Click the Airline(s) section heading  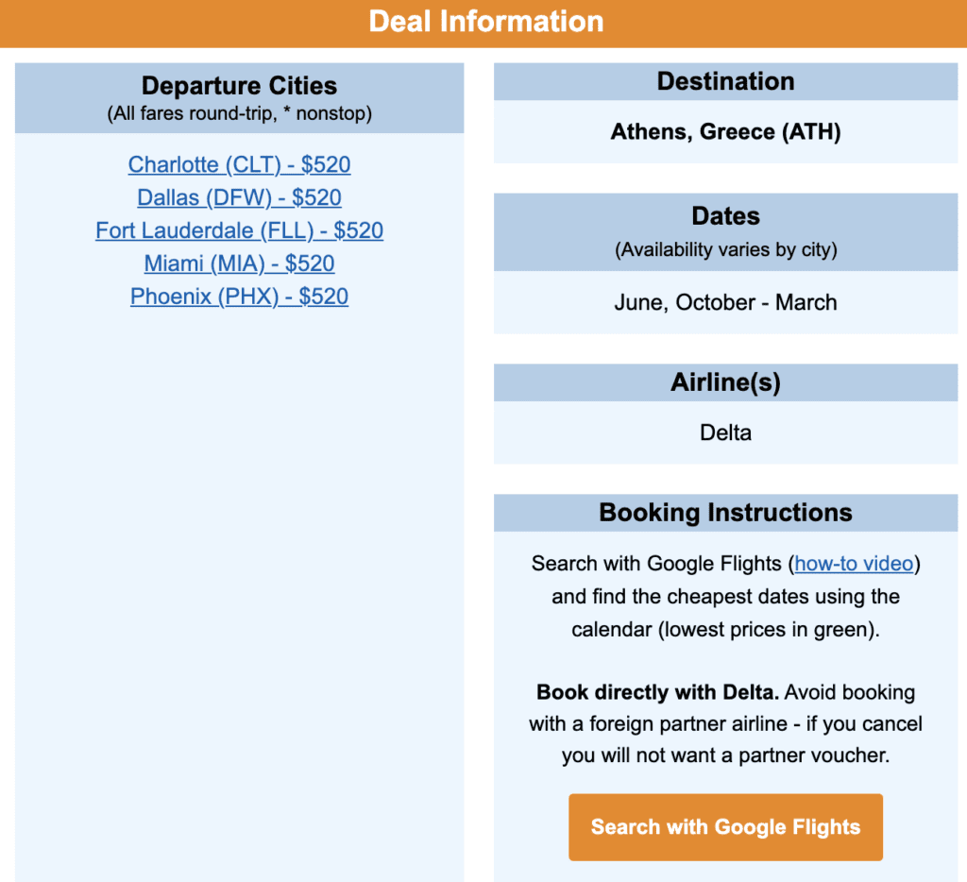(x=725, y=382)
